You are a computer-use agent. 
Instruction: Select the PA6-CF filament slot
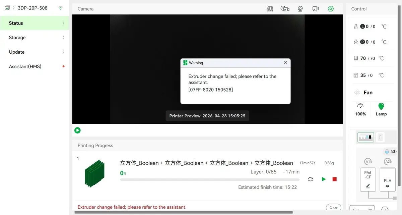pos(368,179)
